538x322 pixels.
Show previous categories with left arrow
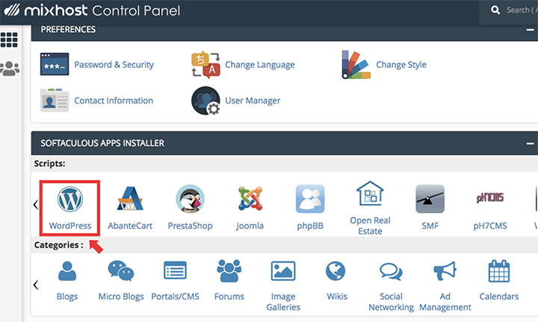tap(36, 285)
